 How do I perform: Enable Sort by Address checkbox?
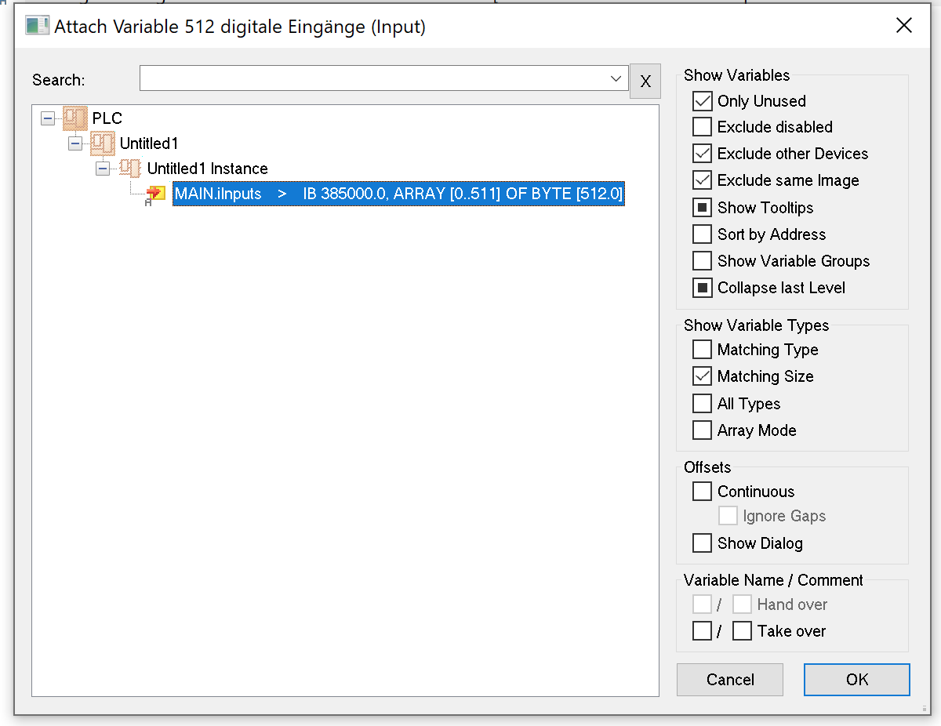pos(702,234)
